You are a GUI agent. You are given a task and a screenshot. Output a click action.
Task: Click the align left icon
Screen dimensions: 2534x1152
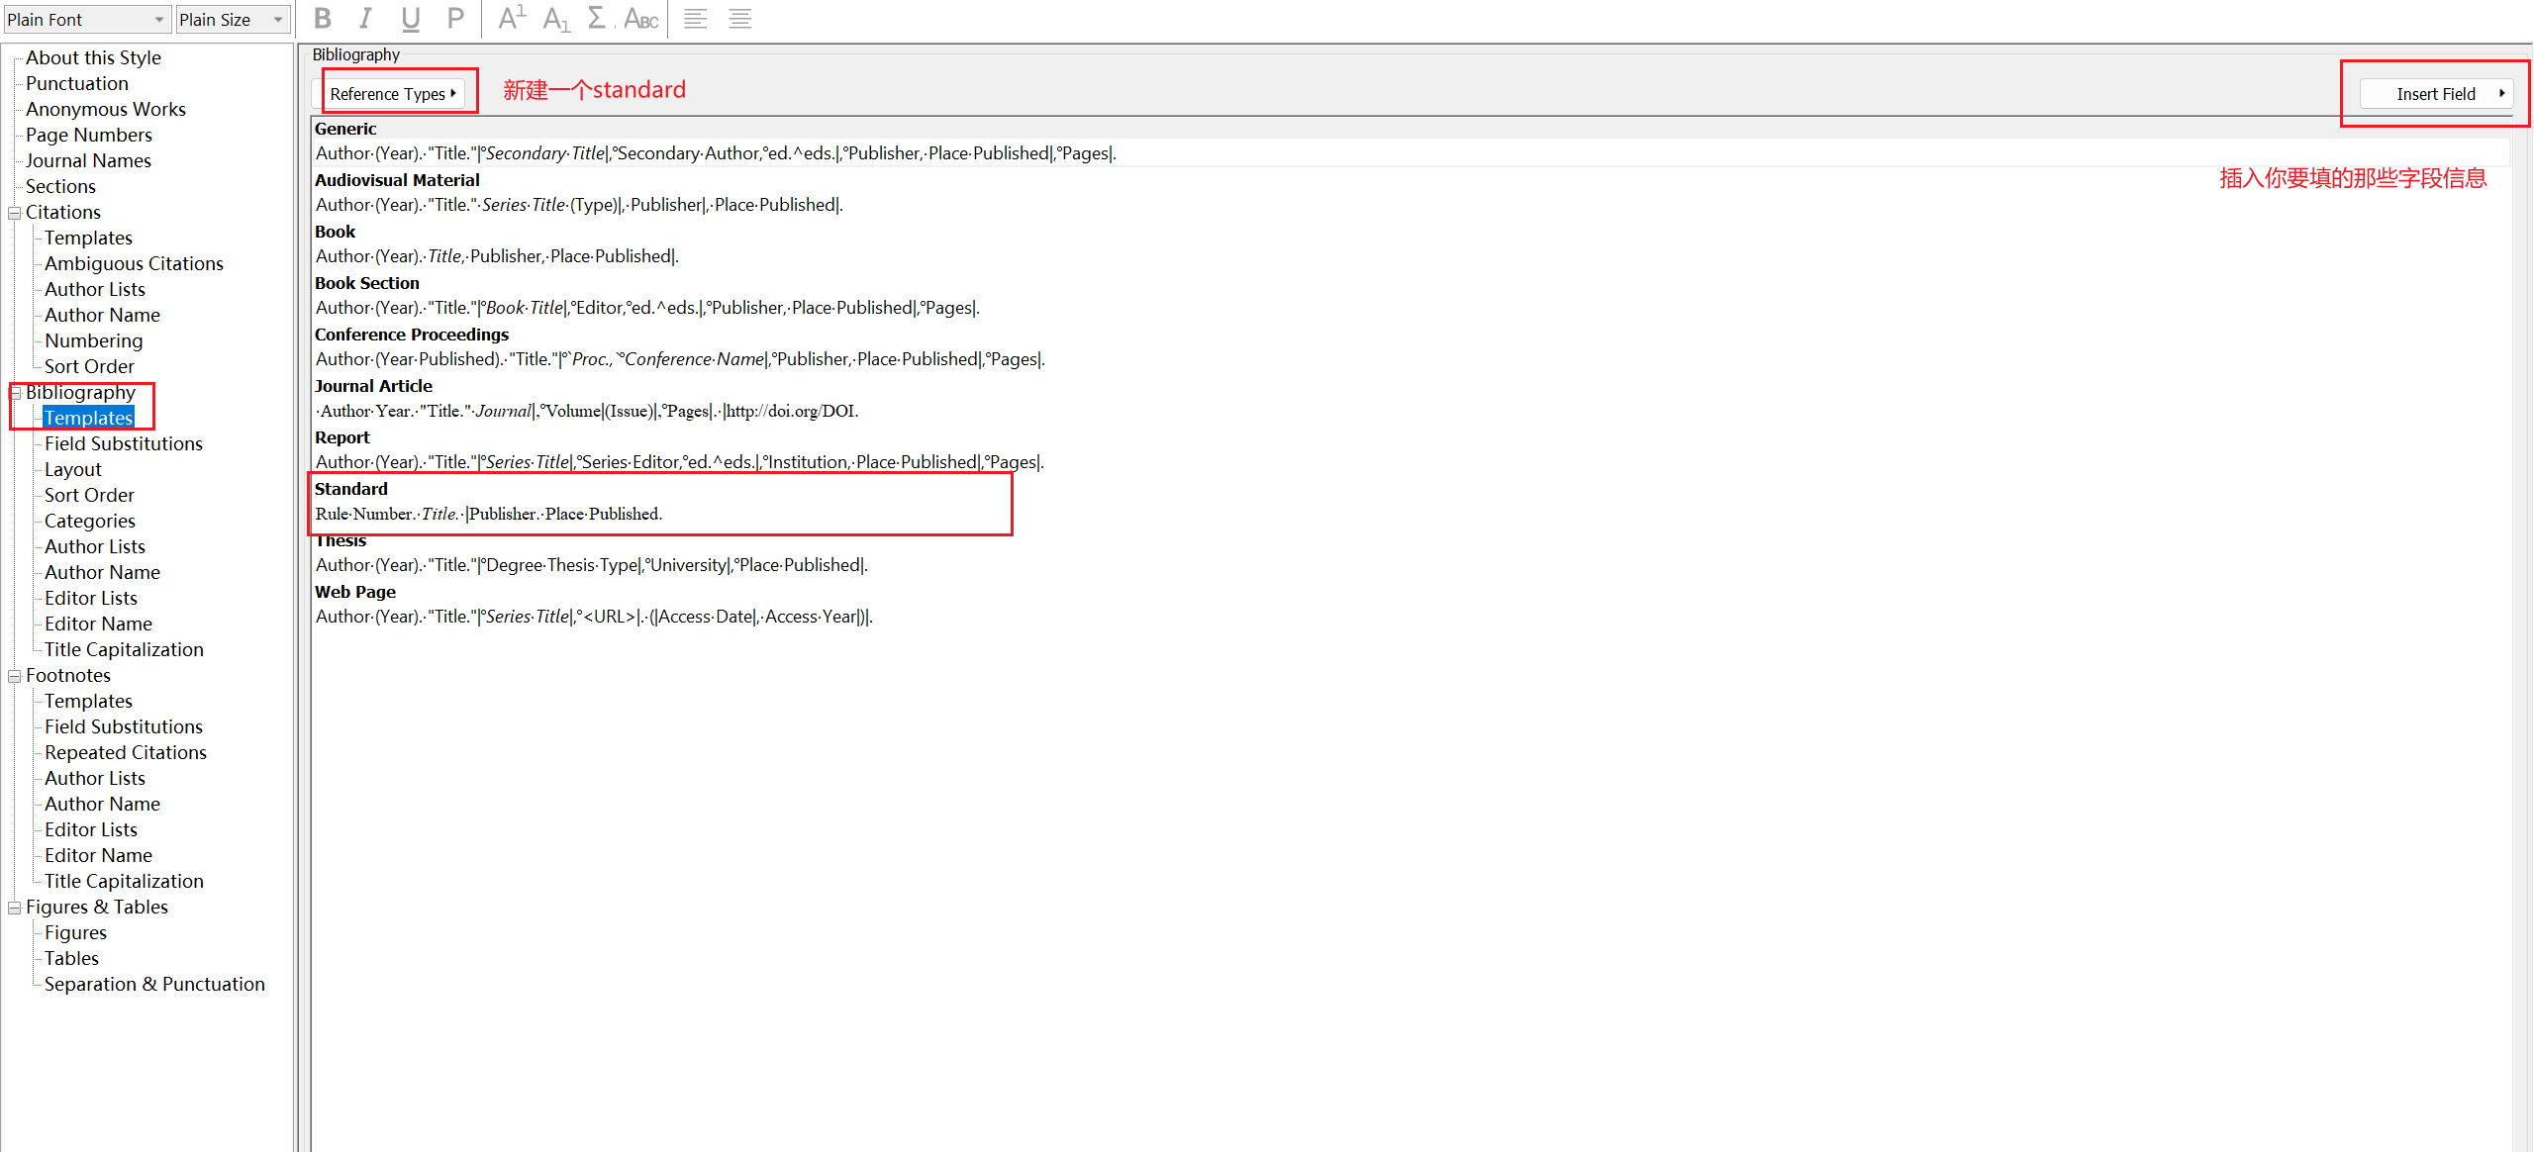tap(695, 19)
